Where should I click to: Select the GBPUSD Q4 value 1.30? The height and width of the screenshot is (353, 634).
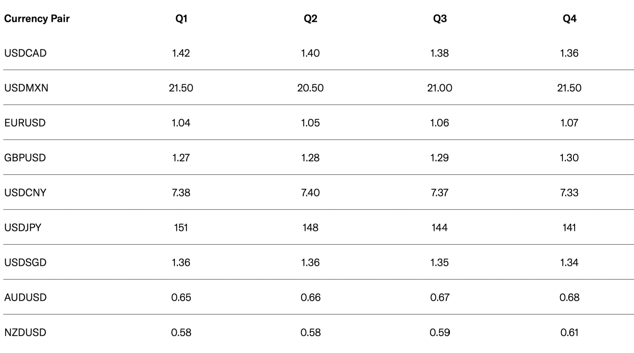[x=569, y=158]
